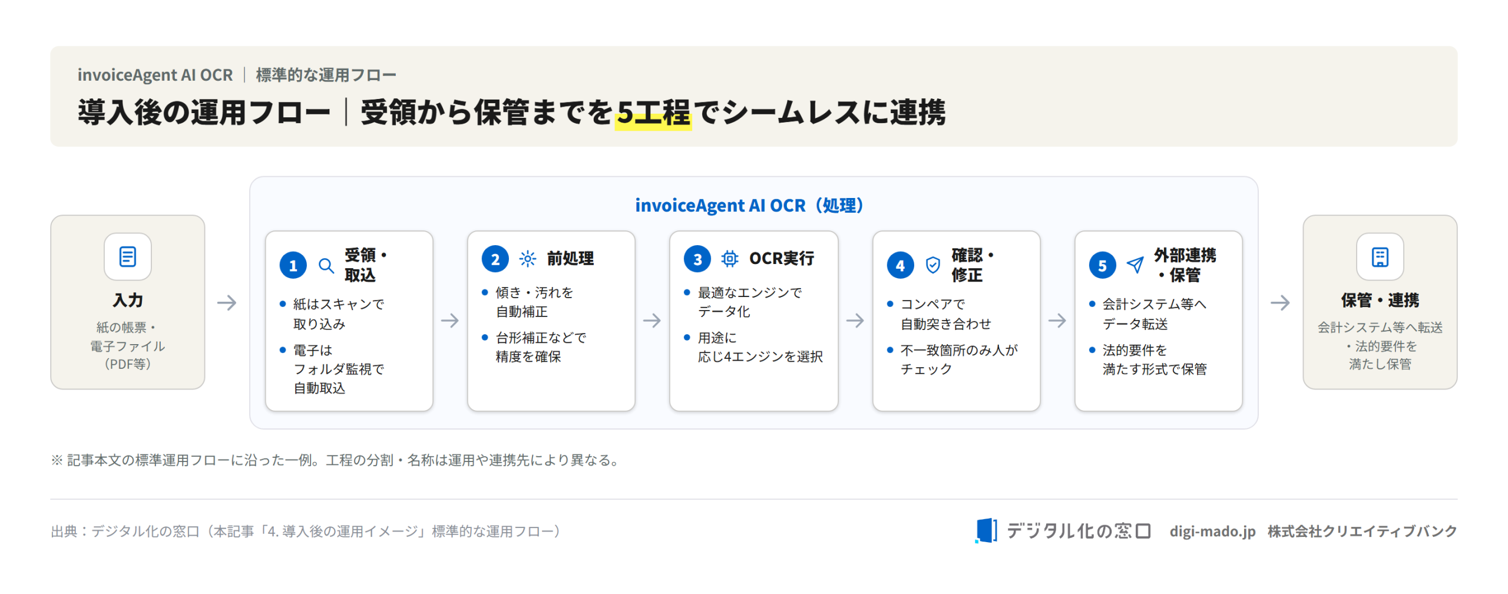Click the shield check icon beside 確認・修正
Image resolution: width=1508 pixels, height=594 pixels.
pos(932,266)
